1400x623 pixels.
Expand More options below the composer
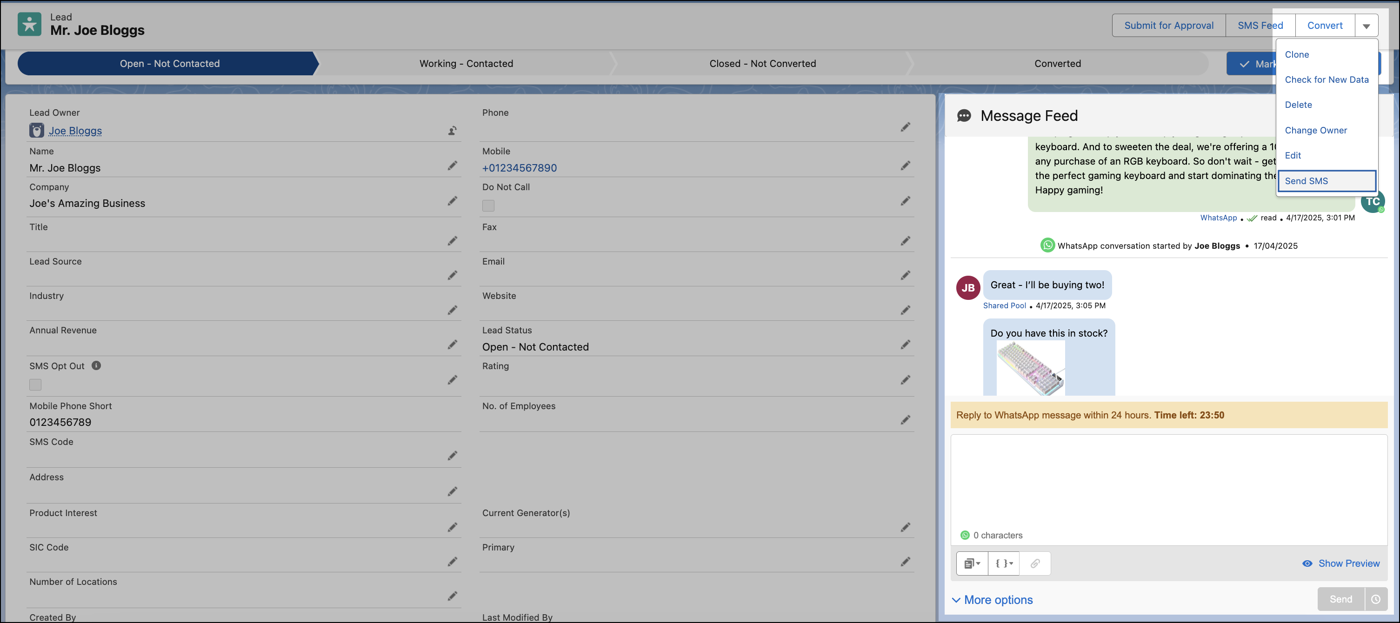coord(998,600)
